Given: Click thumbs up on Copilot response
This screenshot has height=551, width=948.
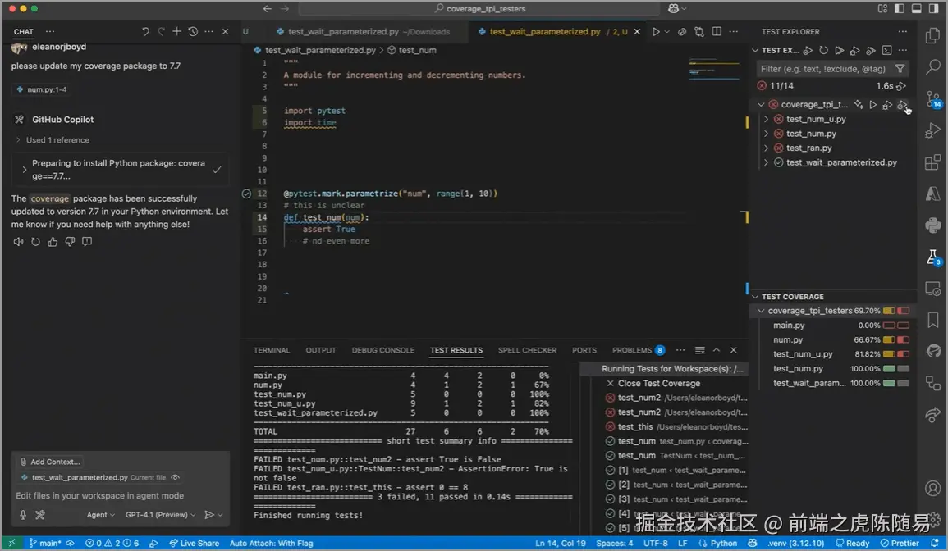Looking at the screenshot, I should point(53,242).
